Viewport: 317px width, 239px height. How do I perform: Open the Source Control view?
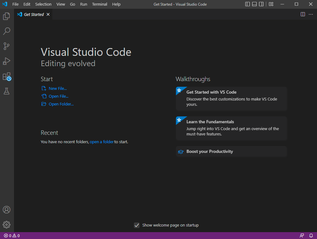click(x=7, y=46)
